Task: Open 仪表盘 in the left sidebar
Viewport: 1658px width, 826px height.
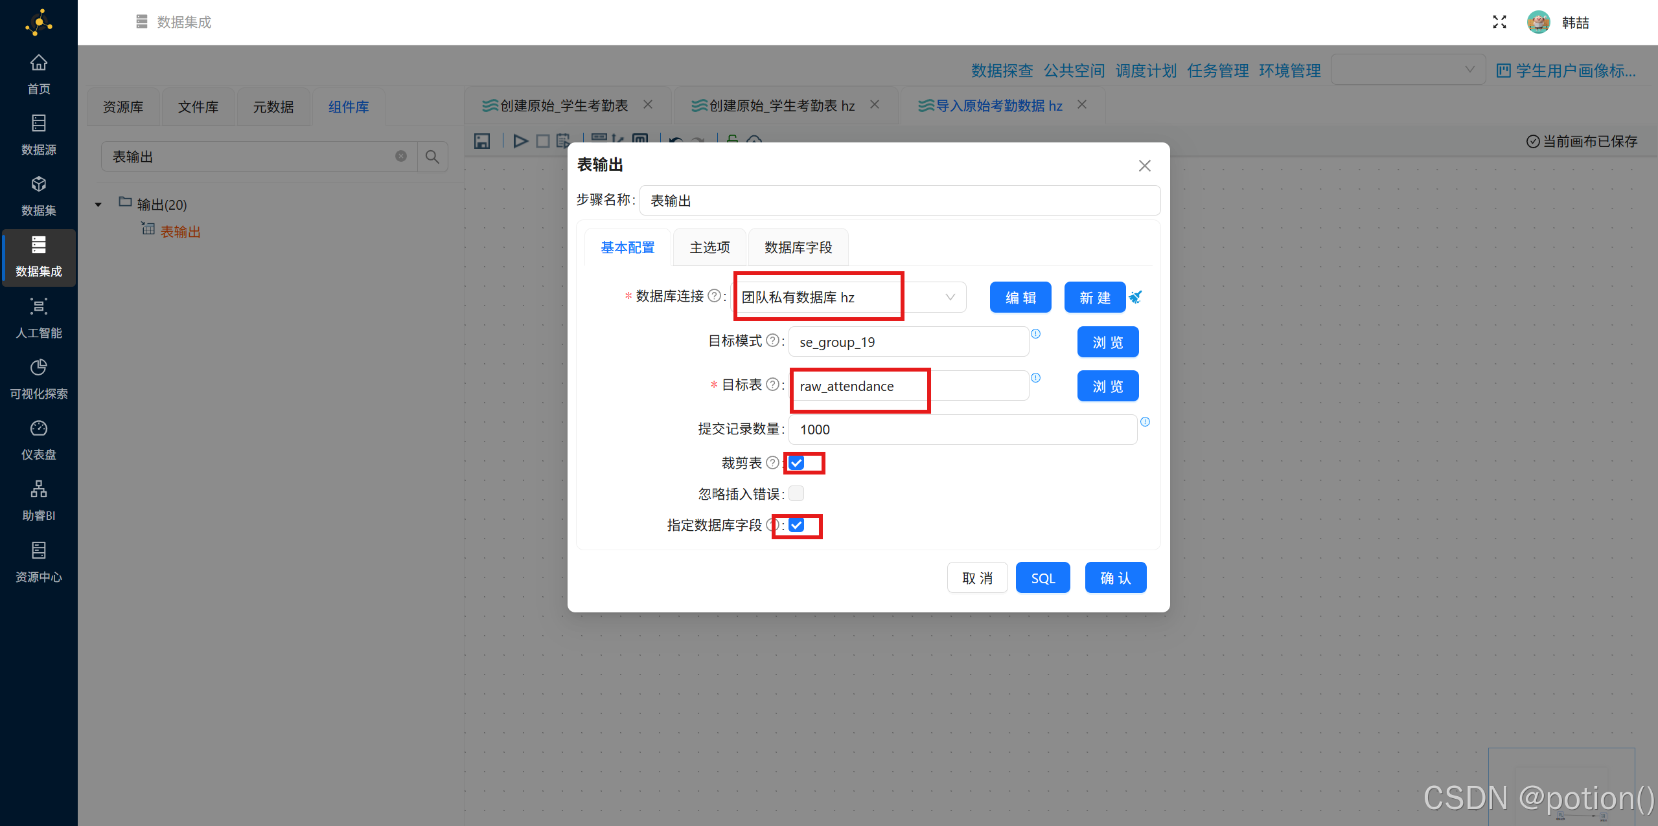Action: coord(39,440)
